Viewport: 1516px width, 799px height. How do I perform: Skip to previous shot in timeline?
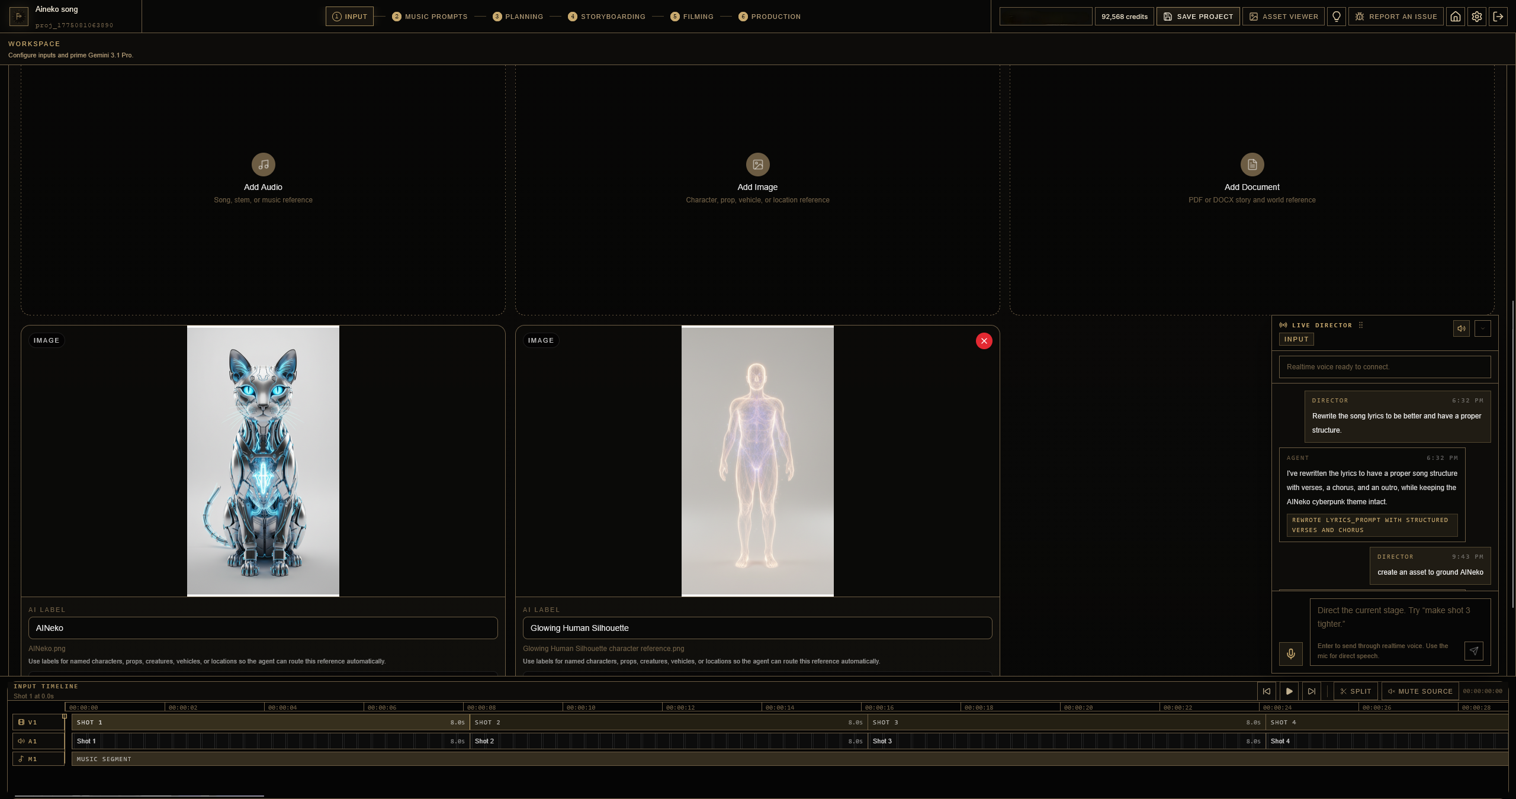pos(1266,691)
